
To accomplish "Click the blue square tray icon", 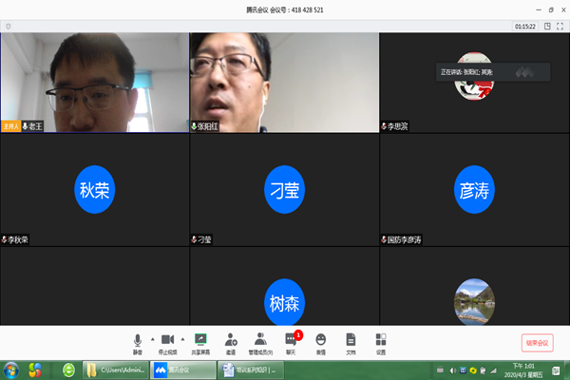I will click(463, 370).
